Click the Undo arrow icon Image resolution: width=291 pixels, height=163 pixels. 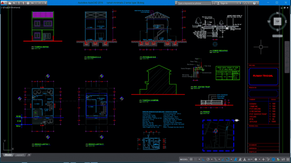(32, 3)
